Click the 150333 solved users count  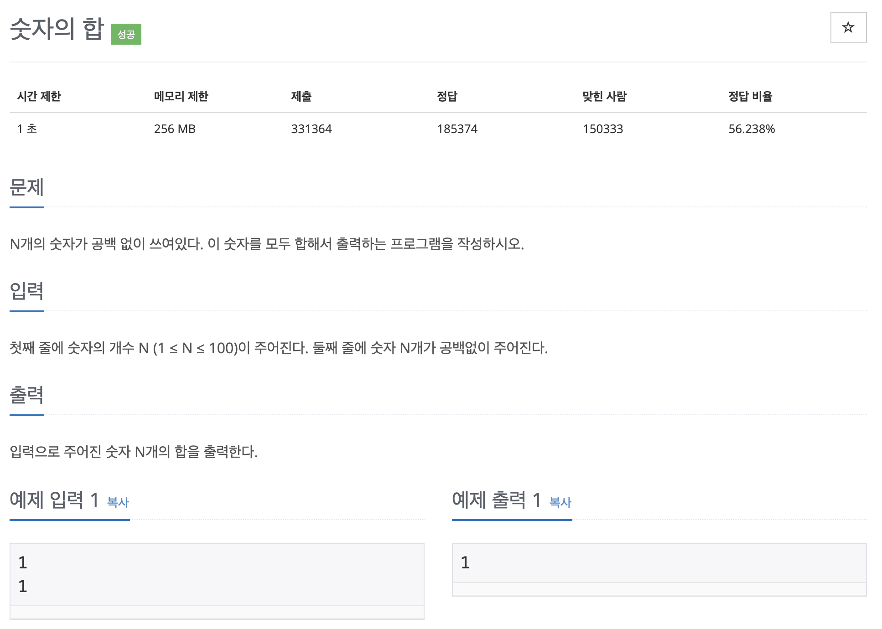(602, 129)
